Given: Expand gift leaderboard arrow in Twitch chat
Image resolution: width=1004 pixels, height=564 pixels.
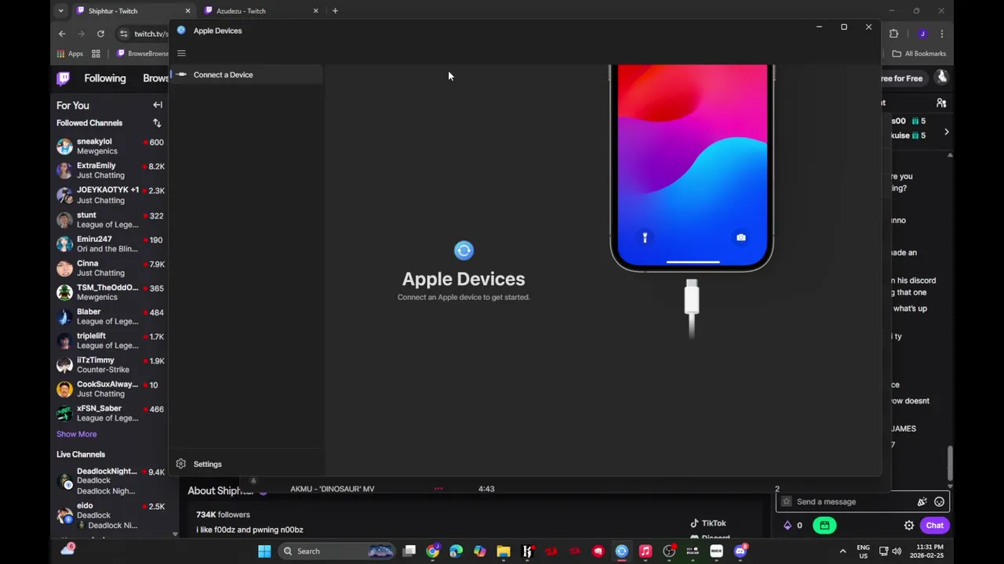Looking at the screenshot, I should (946, 132).
